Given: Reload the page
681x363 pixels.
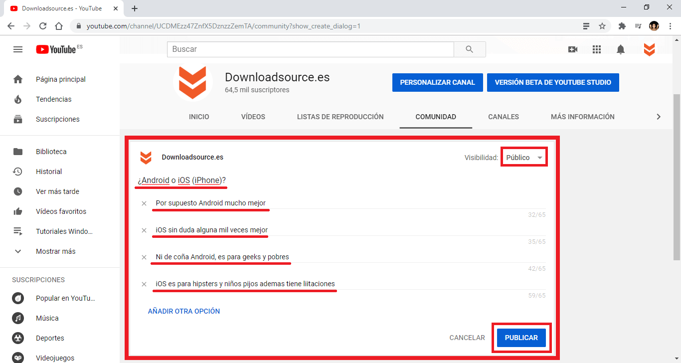Looking at the screenshot, I should pyautogui.click(x=43, y=26).
